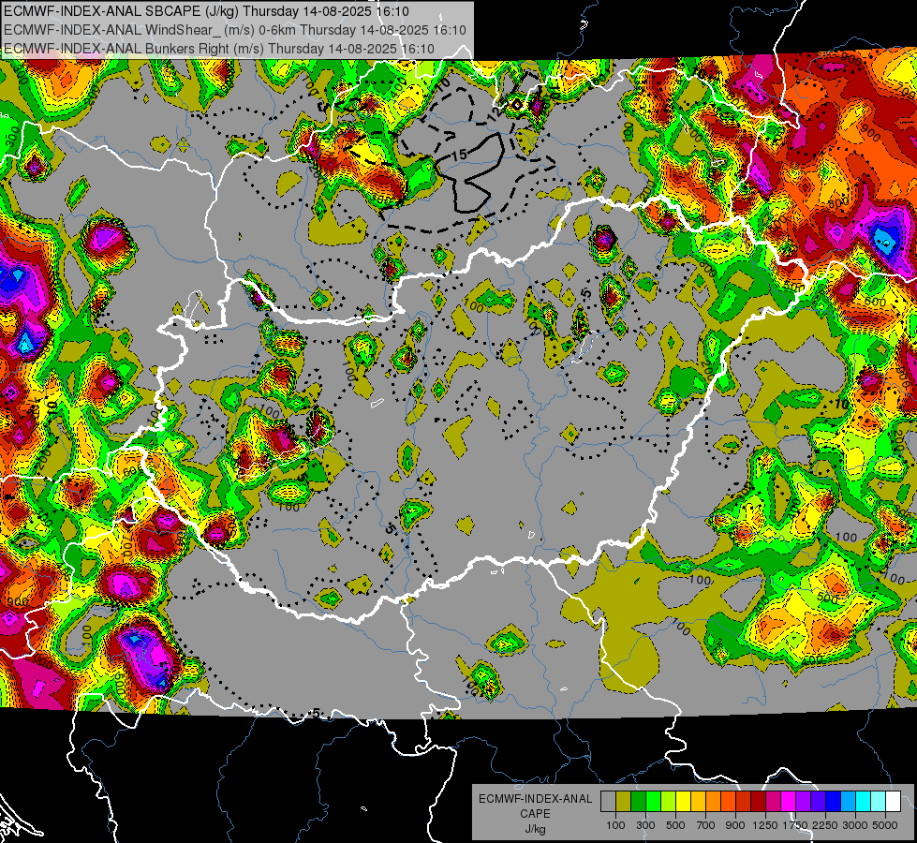Image resolution: width=917 pixels, height=843 pixels.
Task: Click the dark red swatch left of 1250 tick
Action: pos(759,802)
